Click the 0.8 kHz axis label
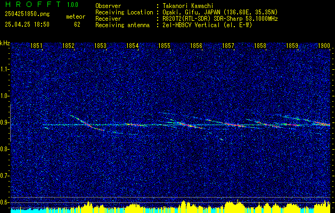The image size is (335, 213). [x=5, y=149]
